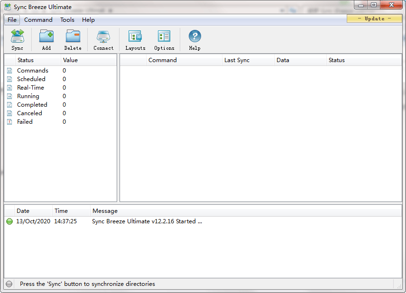The image size is (406, 293).
Task: Open the Help menu
Action: tap(88, 19)
